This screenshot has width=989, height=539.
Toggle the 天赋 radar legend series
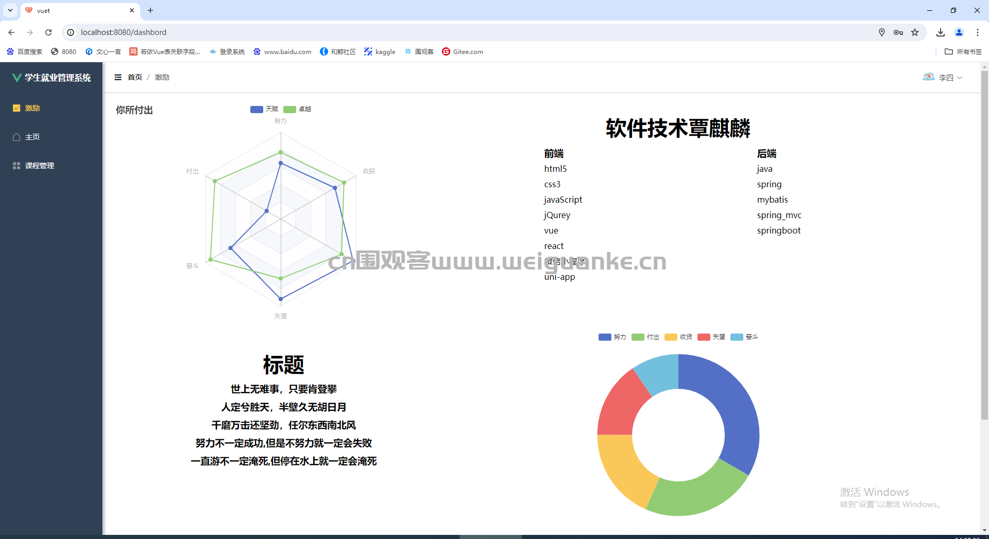(x=264, y=109)
